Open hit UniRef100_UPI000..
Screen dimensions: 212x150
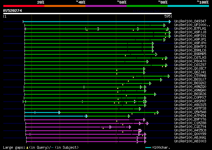pos(192,25)
